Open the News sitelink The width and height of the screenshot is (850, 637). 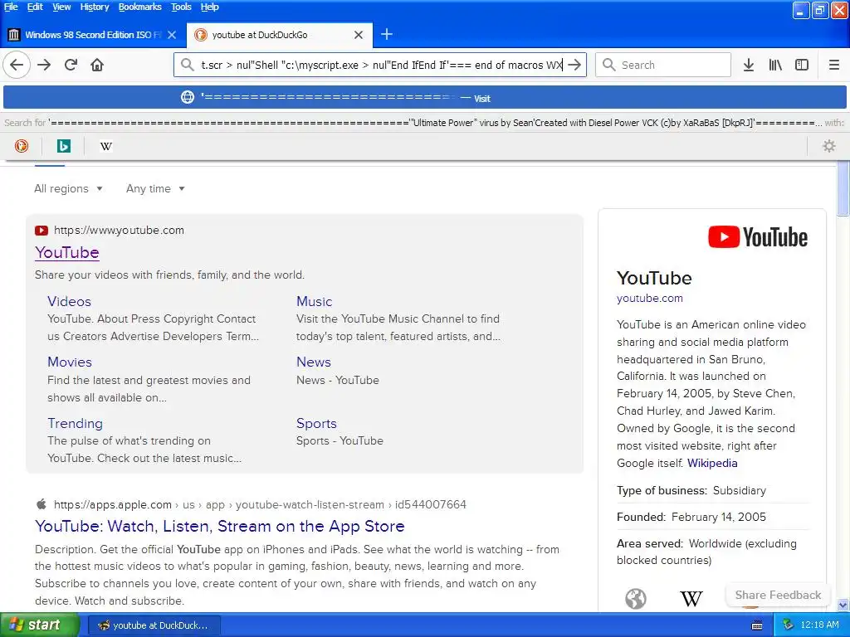[313, 362]
